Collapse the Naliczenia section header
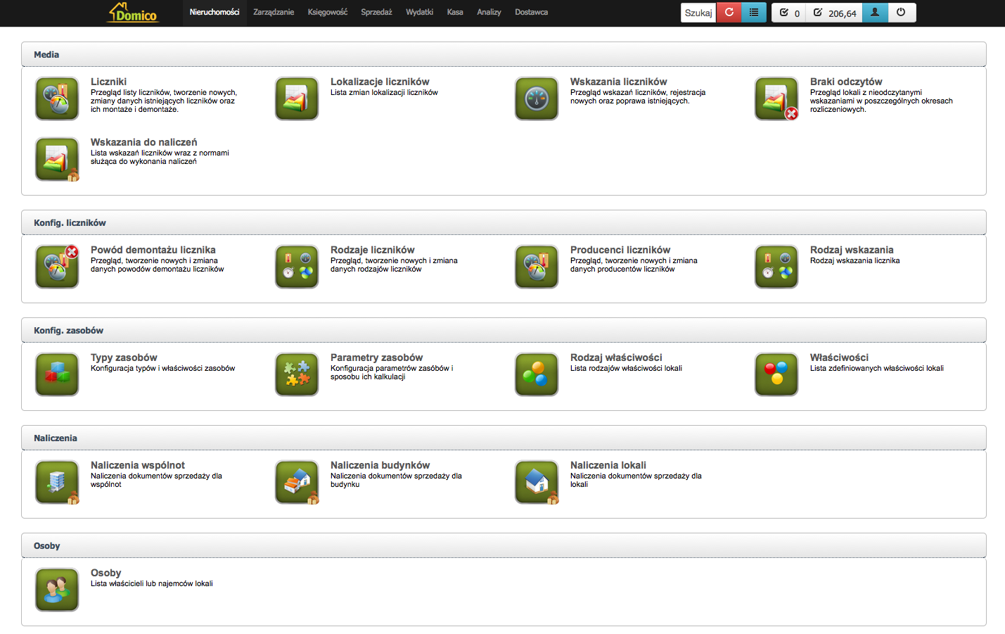Screen dimensions: 1005x634 pos(504,438)
